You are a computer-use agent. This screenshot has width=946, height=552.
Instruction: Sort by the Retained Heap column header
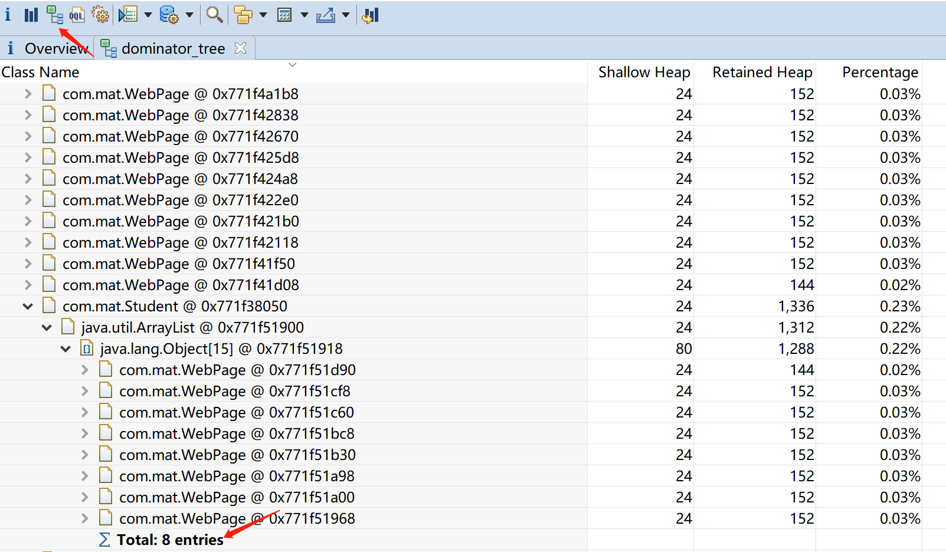(x=762, y=72)
